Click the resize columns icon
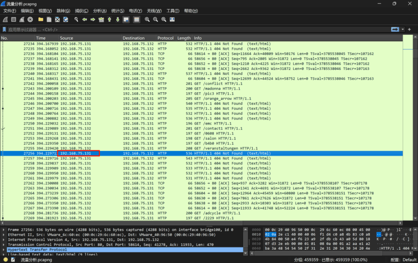This screenshot has width=418, height=263. click(172, 20)
